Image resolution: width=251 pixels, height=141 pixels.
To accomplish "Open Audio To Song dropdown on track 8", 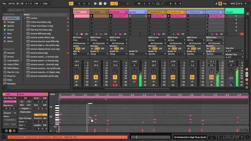I will click(x=138, y=54).
